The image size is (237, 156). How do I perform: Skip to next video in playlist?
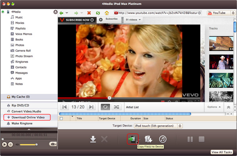pos(92,107)
